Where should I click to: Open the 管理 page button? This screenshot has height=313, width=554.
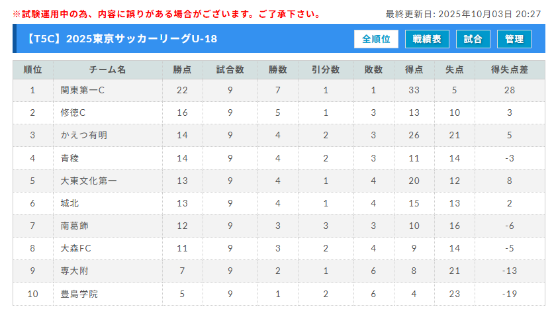pos(514,39)
